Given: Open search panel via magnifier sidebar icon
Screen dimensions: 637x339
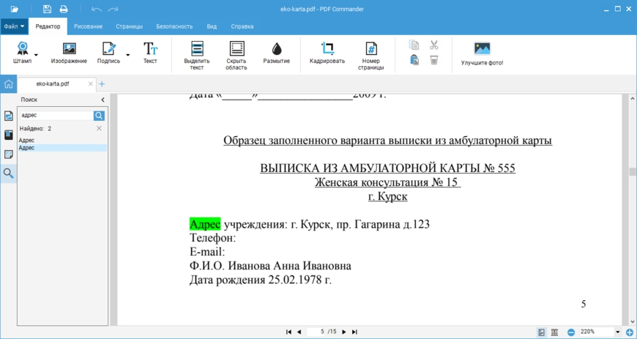Looking at the screenshot, I should (9, 174).
